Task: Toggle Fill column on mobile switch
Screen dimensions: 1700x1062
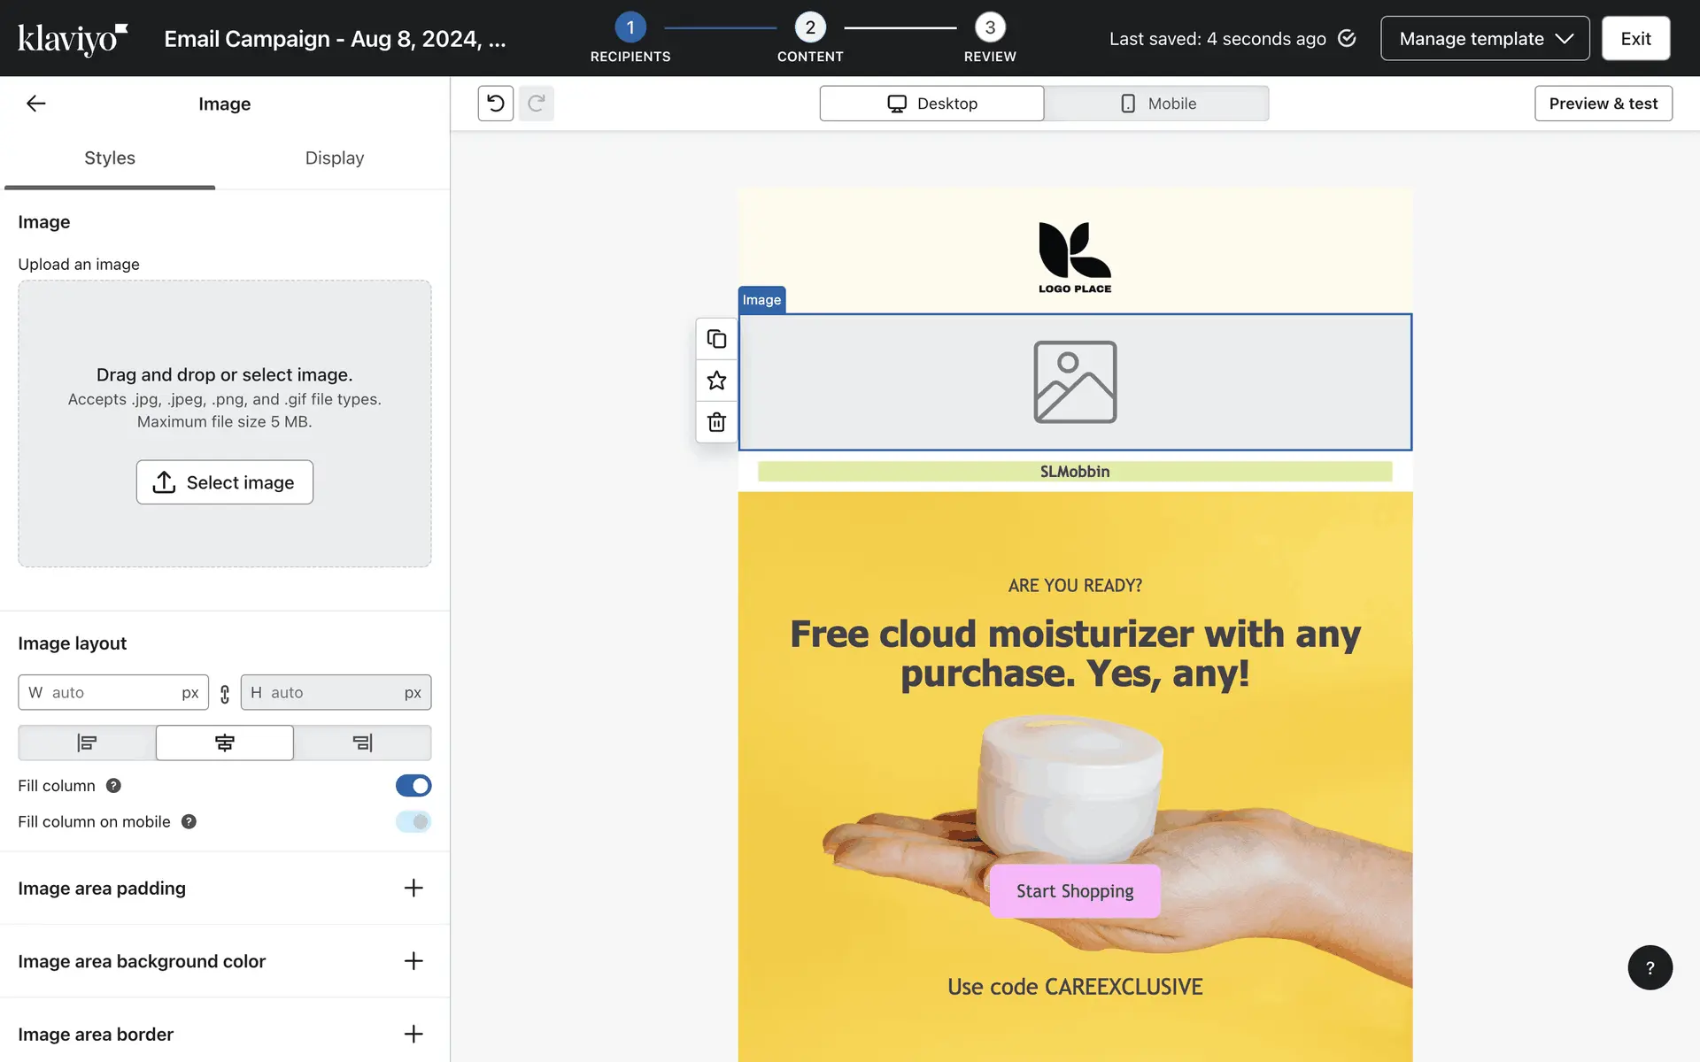Action: click(x=413, y=822)
